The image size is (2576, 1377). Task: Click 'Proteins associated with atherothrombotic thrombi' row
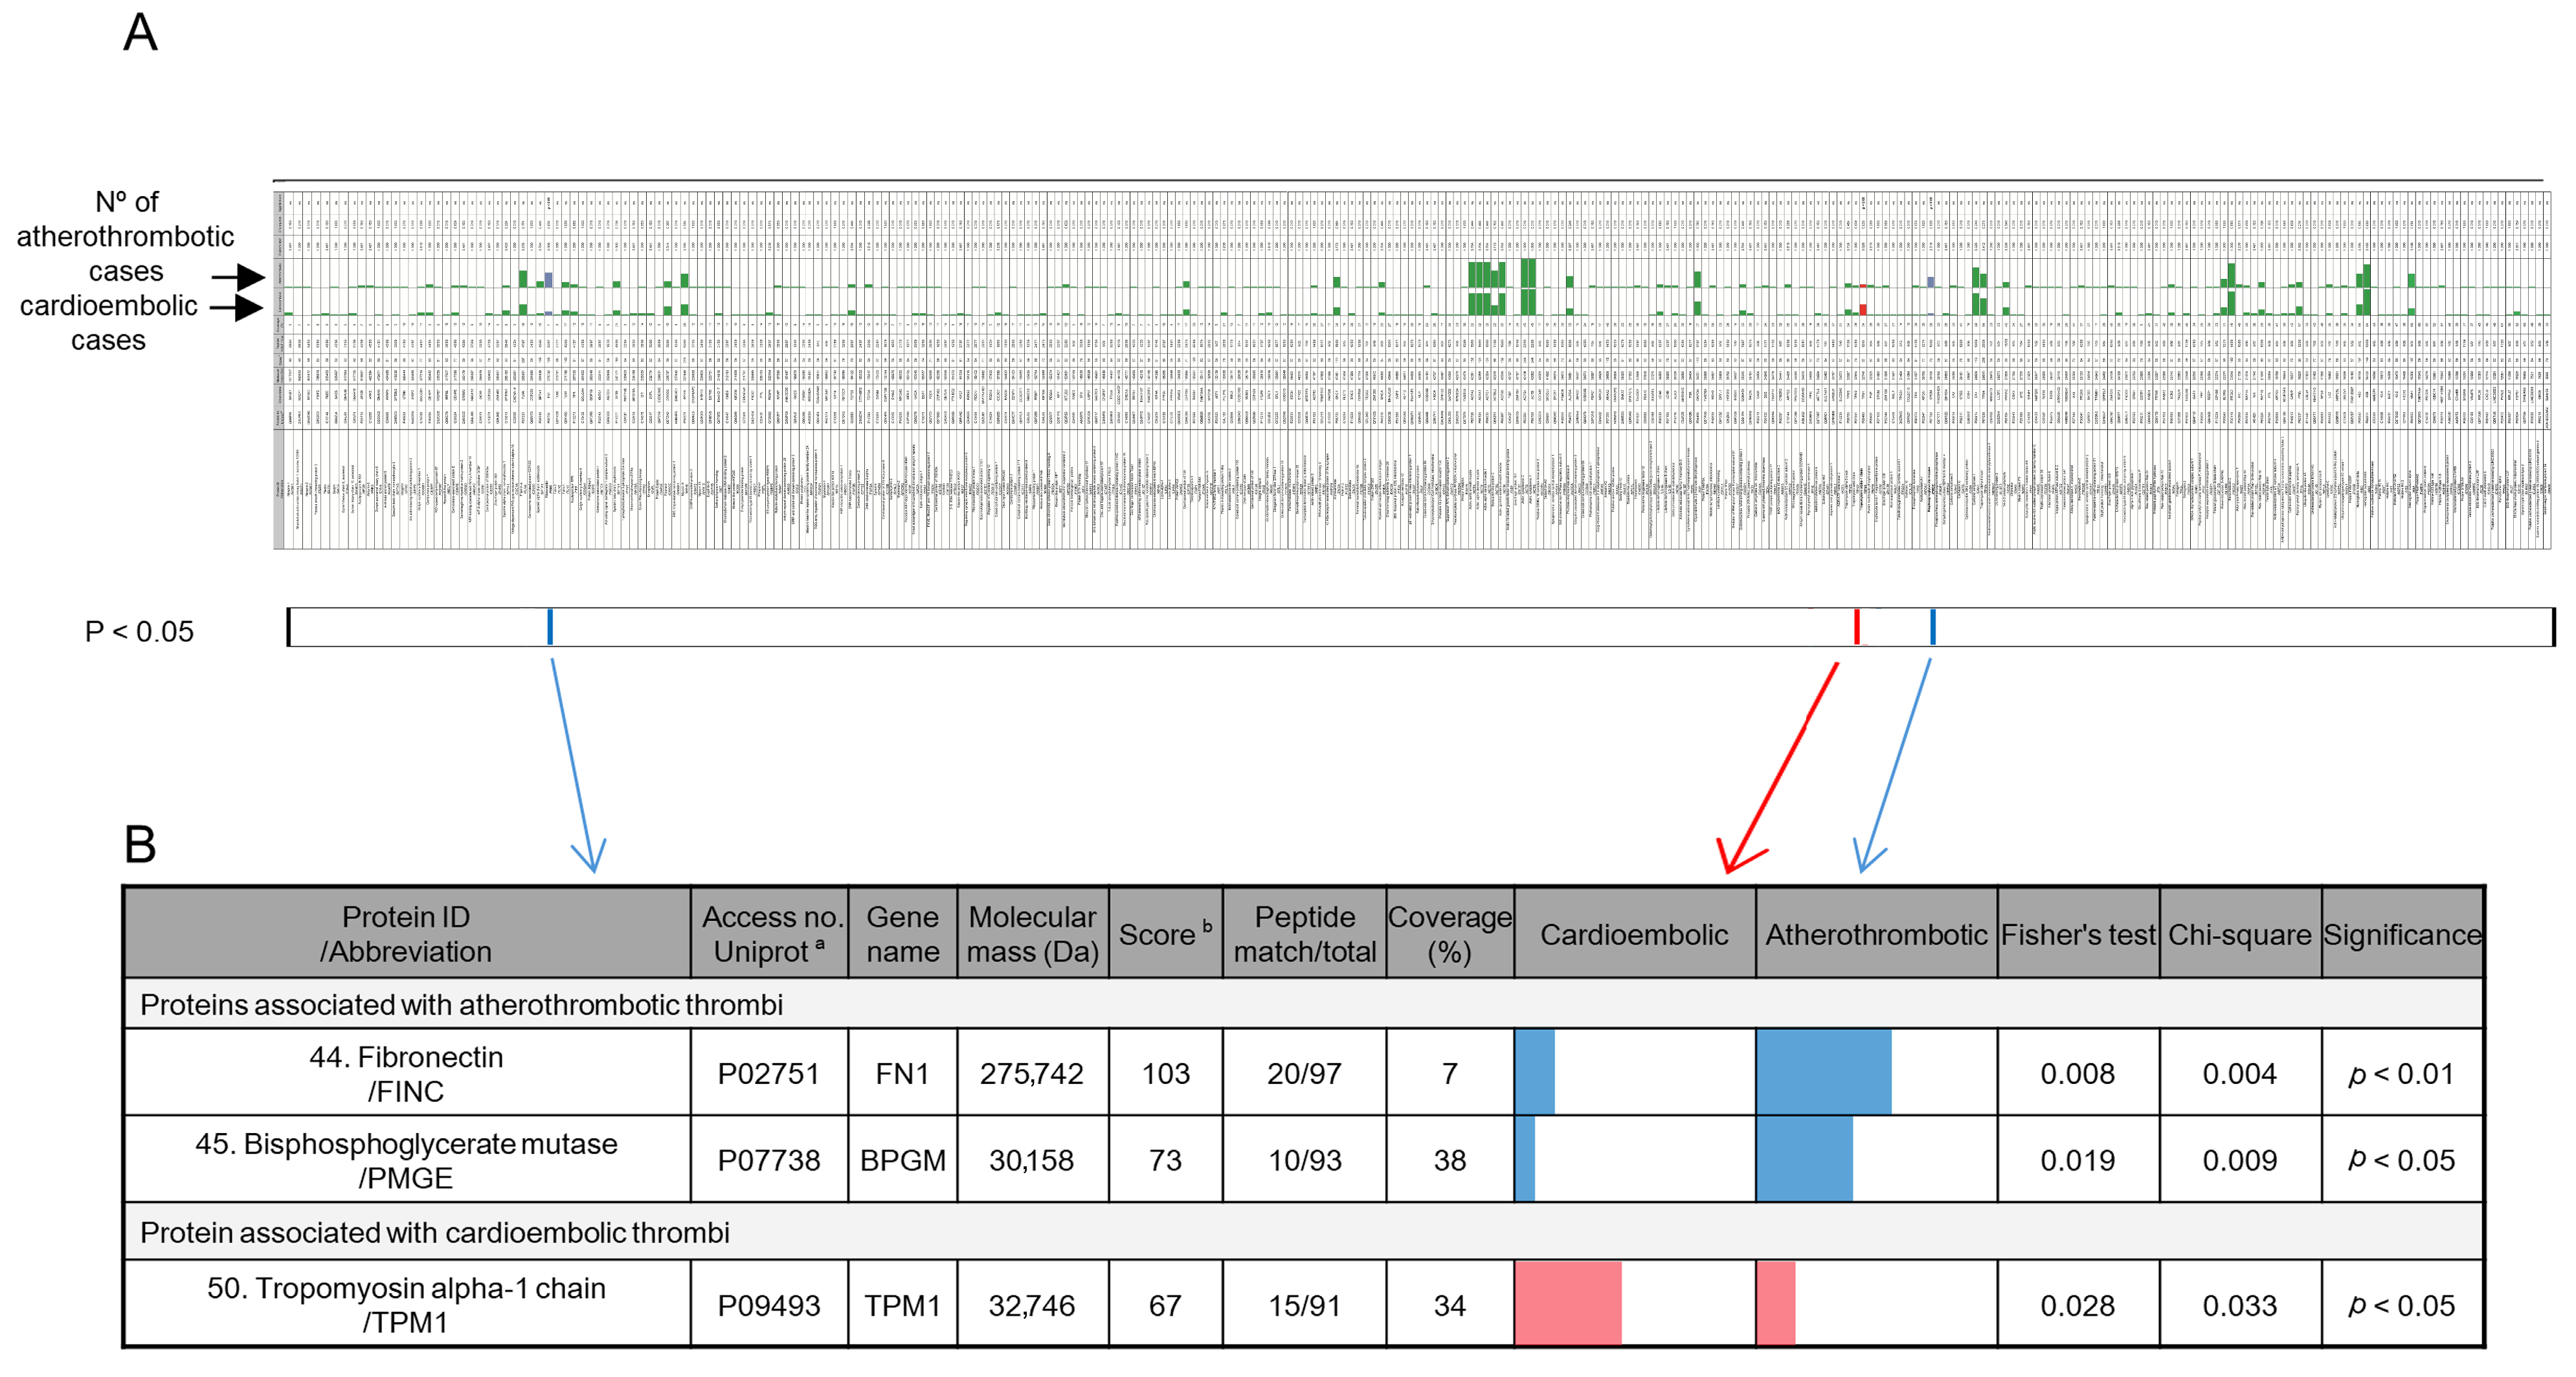461,1004
